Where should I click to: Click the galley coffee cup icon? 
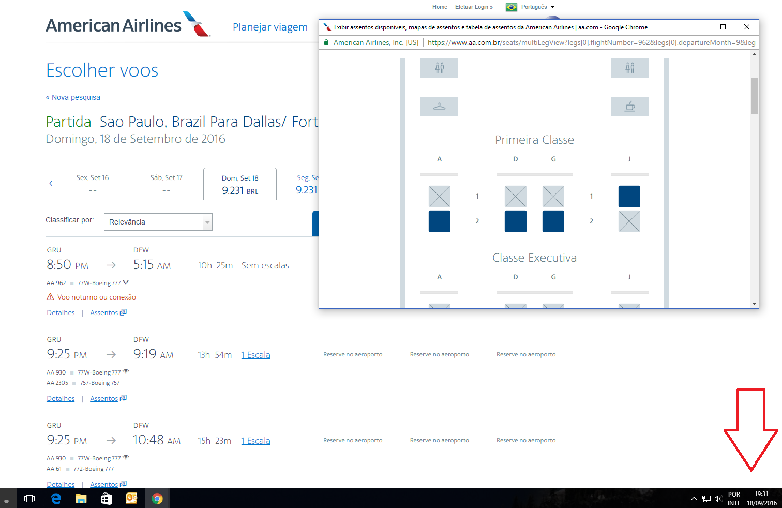coord(629,107)
